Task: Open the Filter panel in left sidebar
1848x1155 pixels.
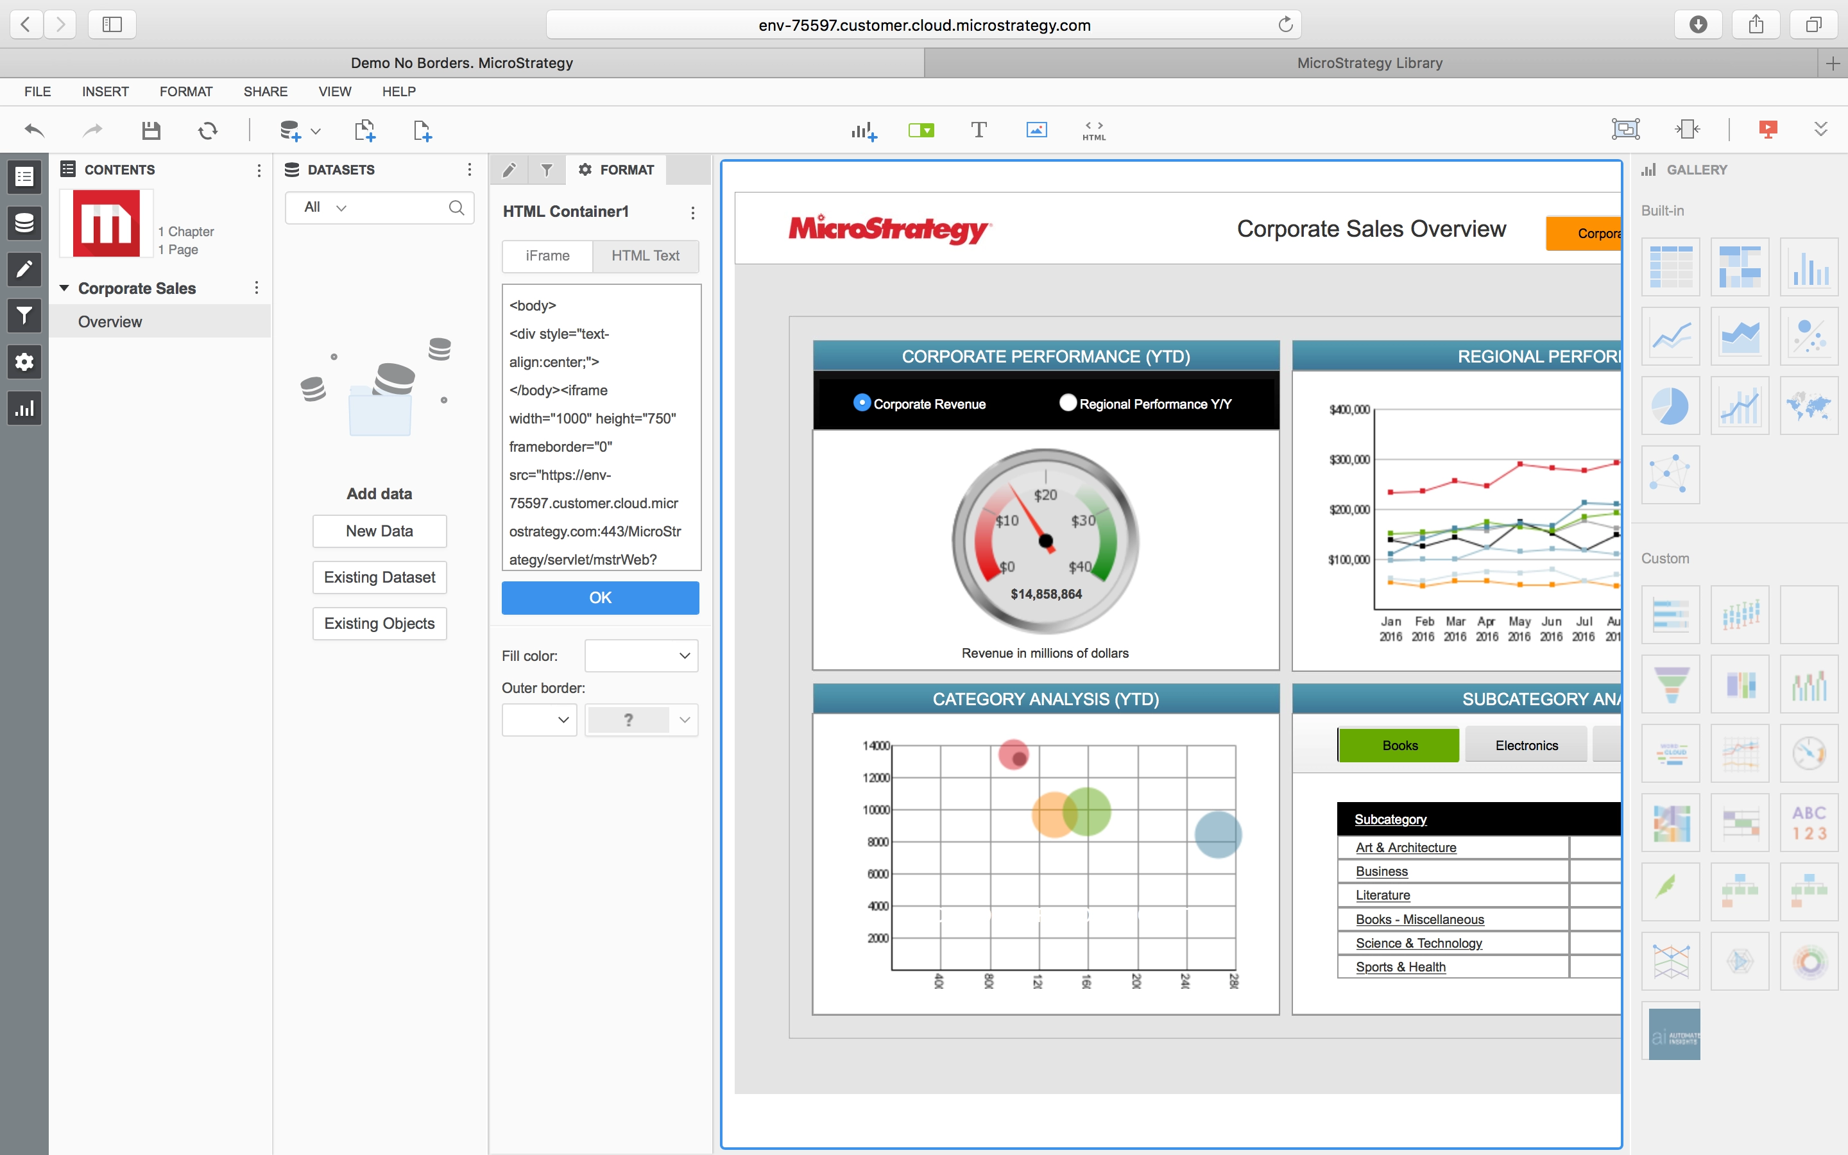Action: point(24,316)
